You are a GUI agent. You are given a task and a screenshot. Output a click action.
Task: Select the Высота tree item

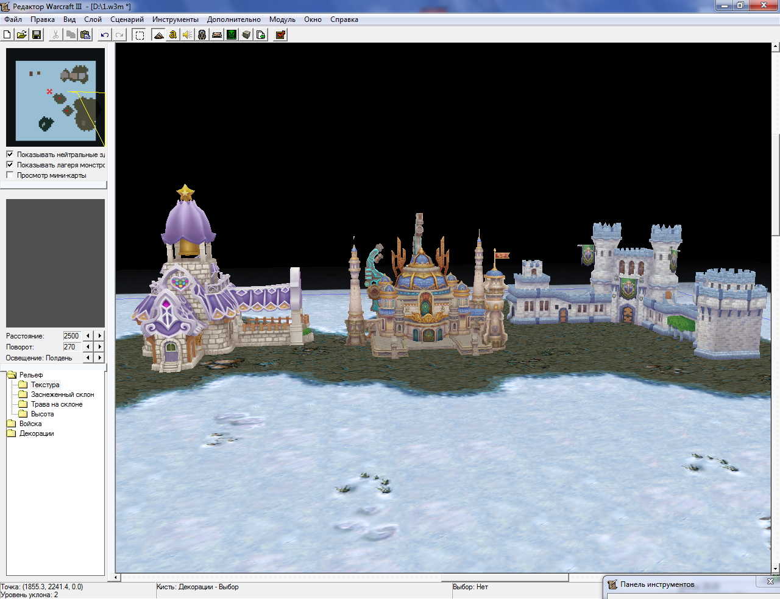click(42, 414)
